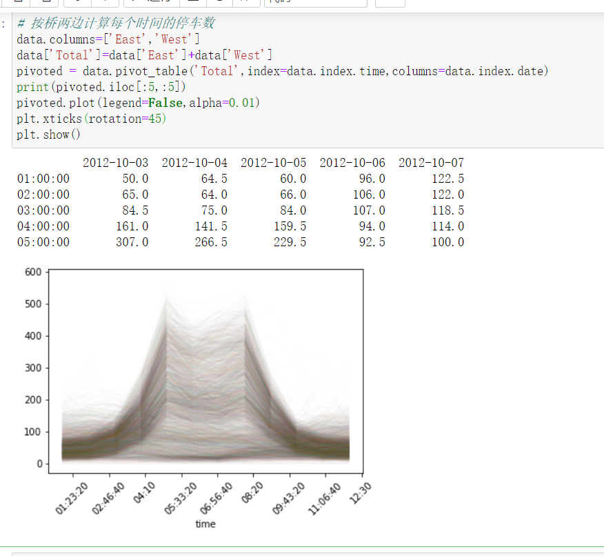This screenshot has height=556, width=604.
Task: Click the 09:43:20 x-axis tick label
Action: (x=288, y=498)
